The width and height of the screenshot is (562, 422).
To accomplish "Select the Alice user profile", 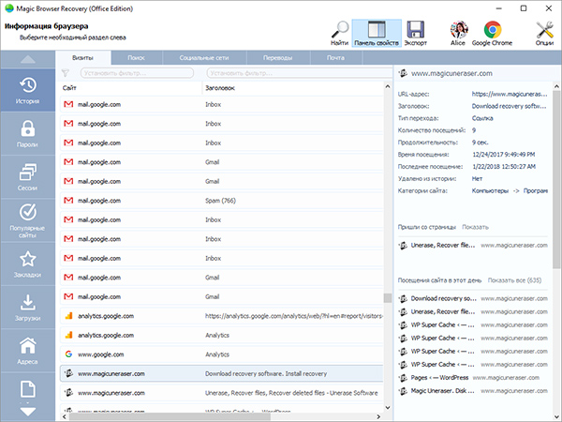I will coord(458,34).
